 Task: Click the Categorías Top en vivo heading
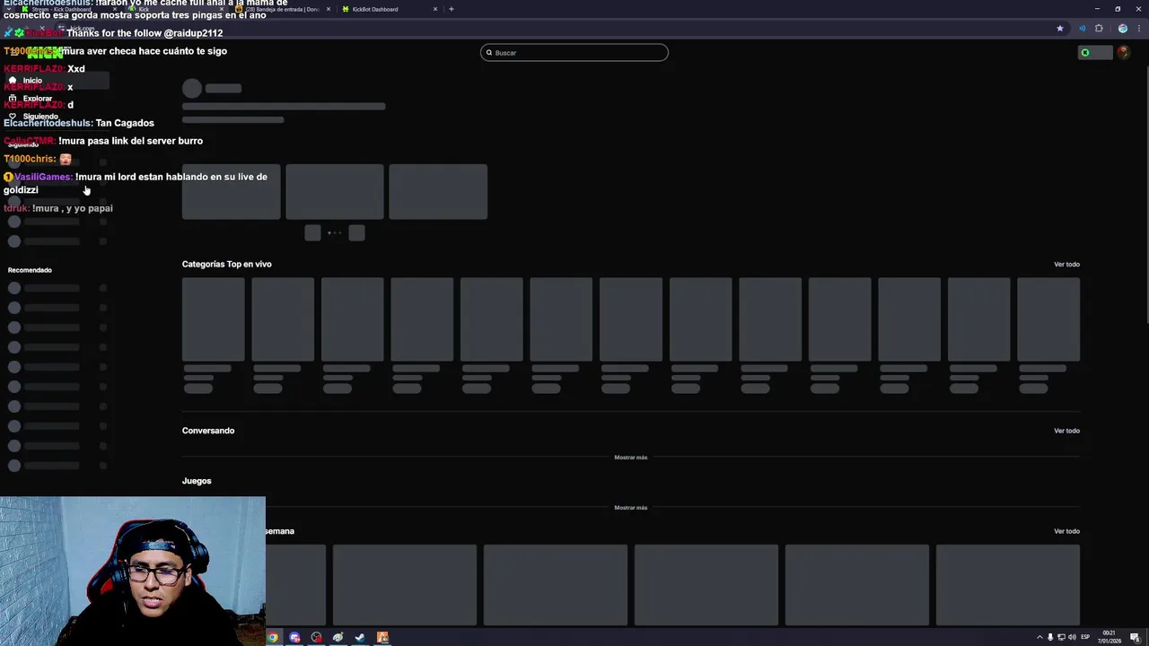(x=226, y=265)
